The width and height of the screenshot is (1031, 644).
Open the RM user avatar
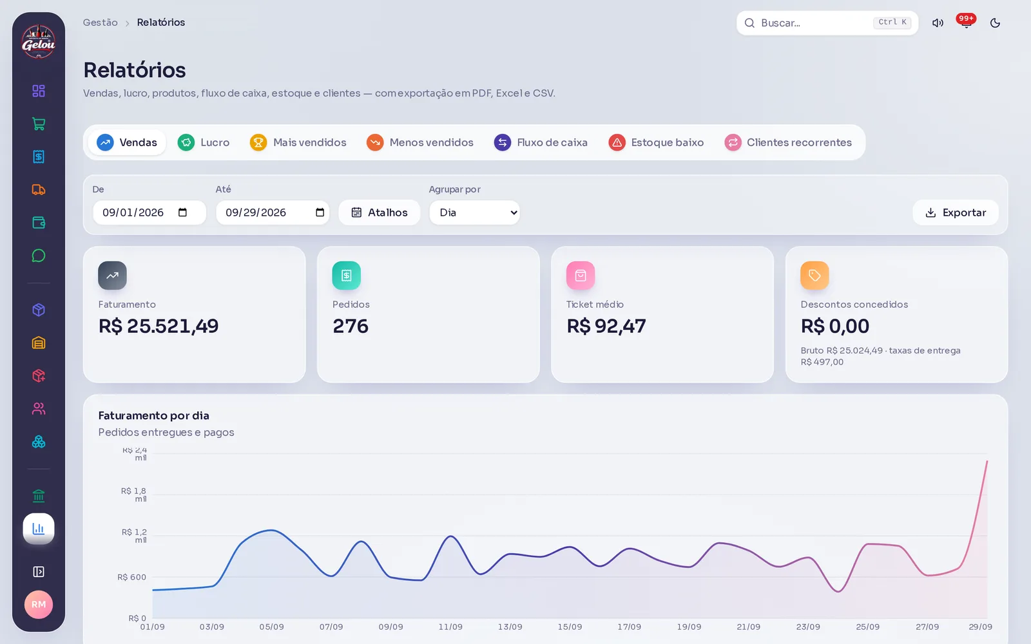39,605
